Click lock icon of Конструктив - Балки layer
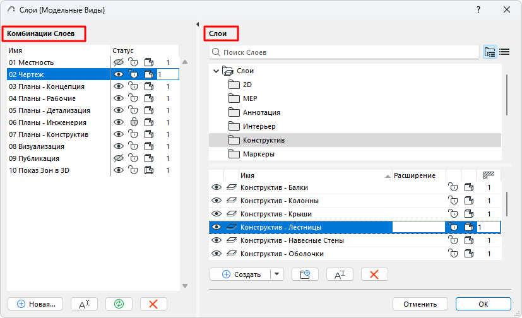Image resolution: width=522 pixels, height=318 pixels. click(x=452, y=187)
